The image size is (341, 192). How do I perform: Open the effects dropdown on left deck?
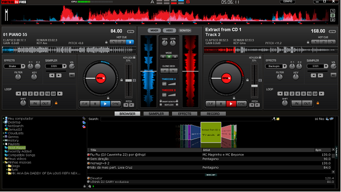tap(23, 66)
